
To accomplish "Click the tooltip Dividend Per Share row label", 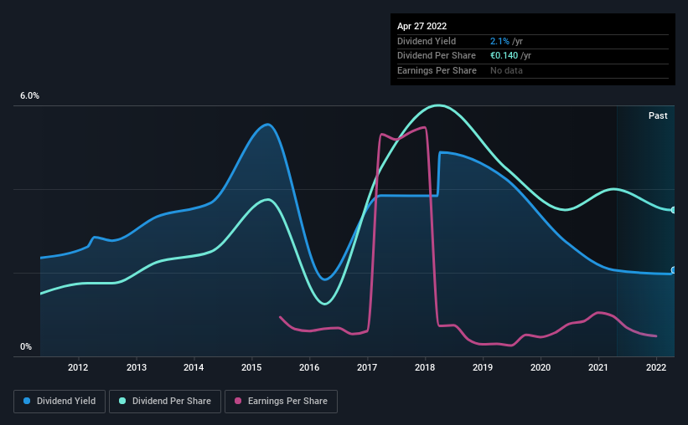I will coord(437,56).
